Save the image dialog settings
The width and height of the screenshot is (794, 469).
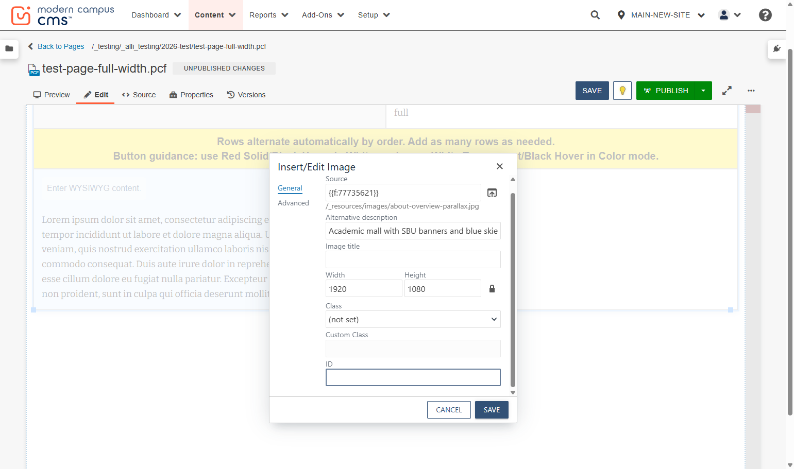pyautogui.click(x=492, y=410)
